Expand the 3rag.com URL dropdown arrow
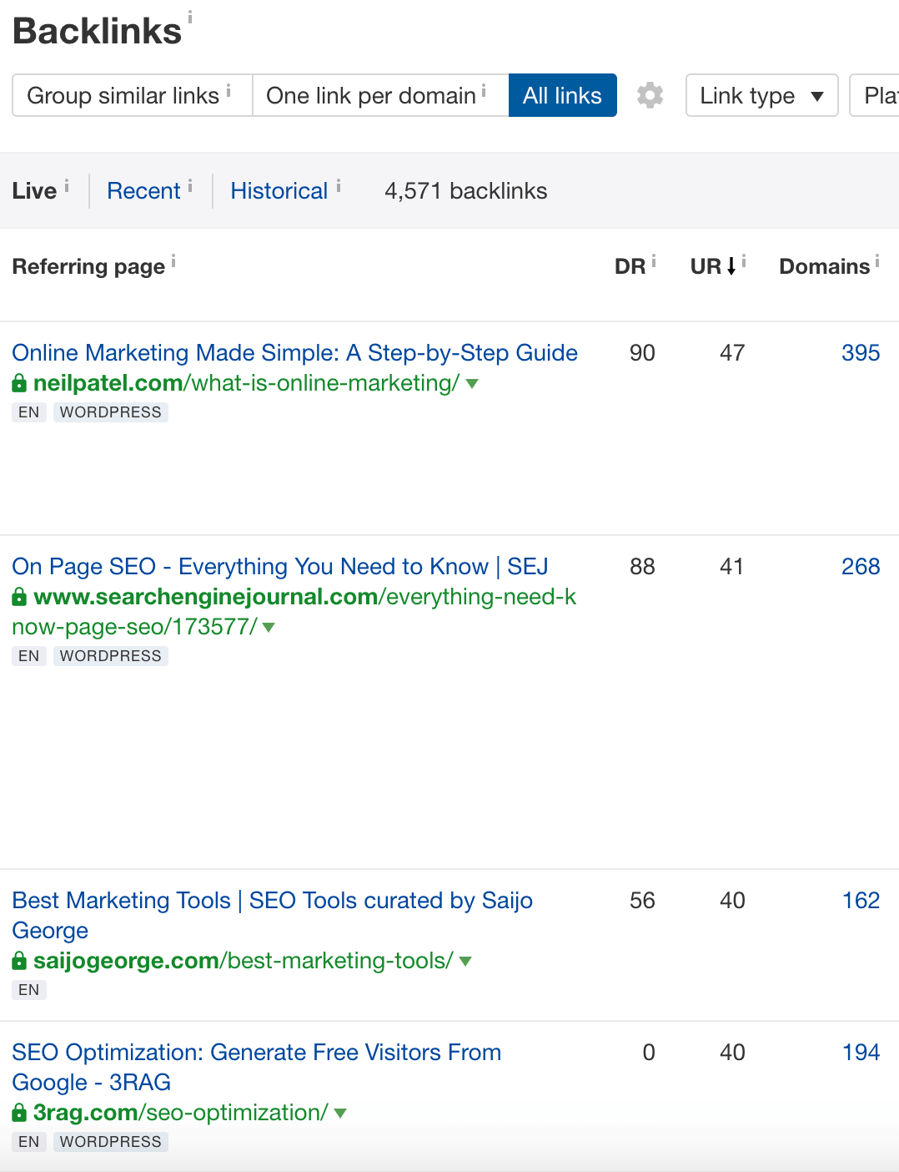This screenshot has height=1172, width=899. [340, 1114]
